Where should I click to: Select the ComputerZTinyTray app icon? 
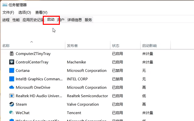click(x=12, y=54)
